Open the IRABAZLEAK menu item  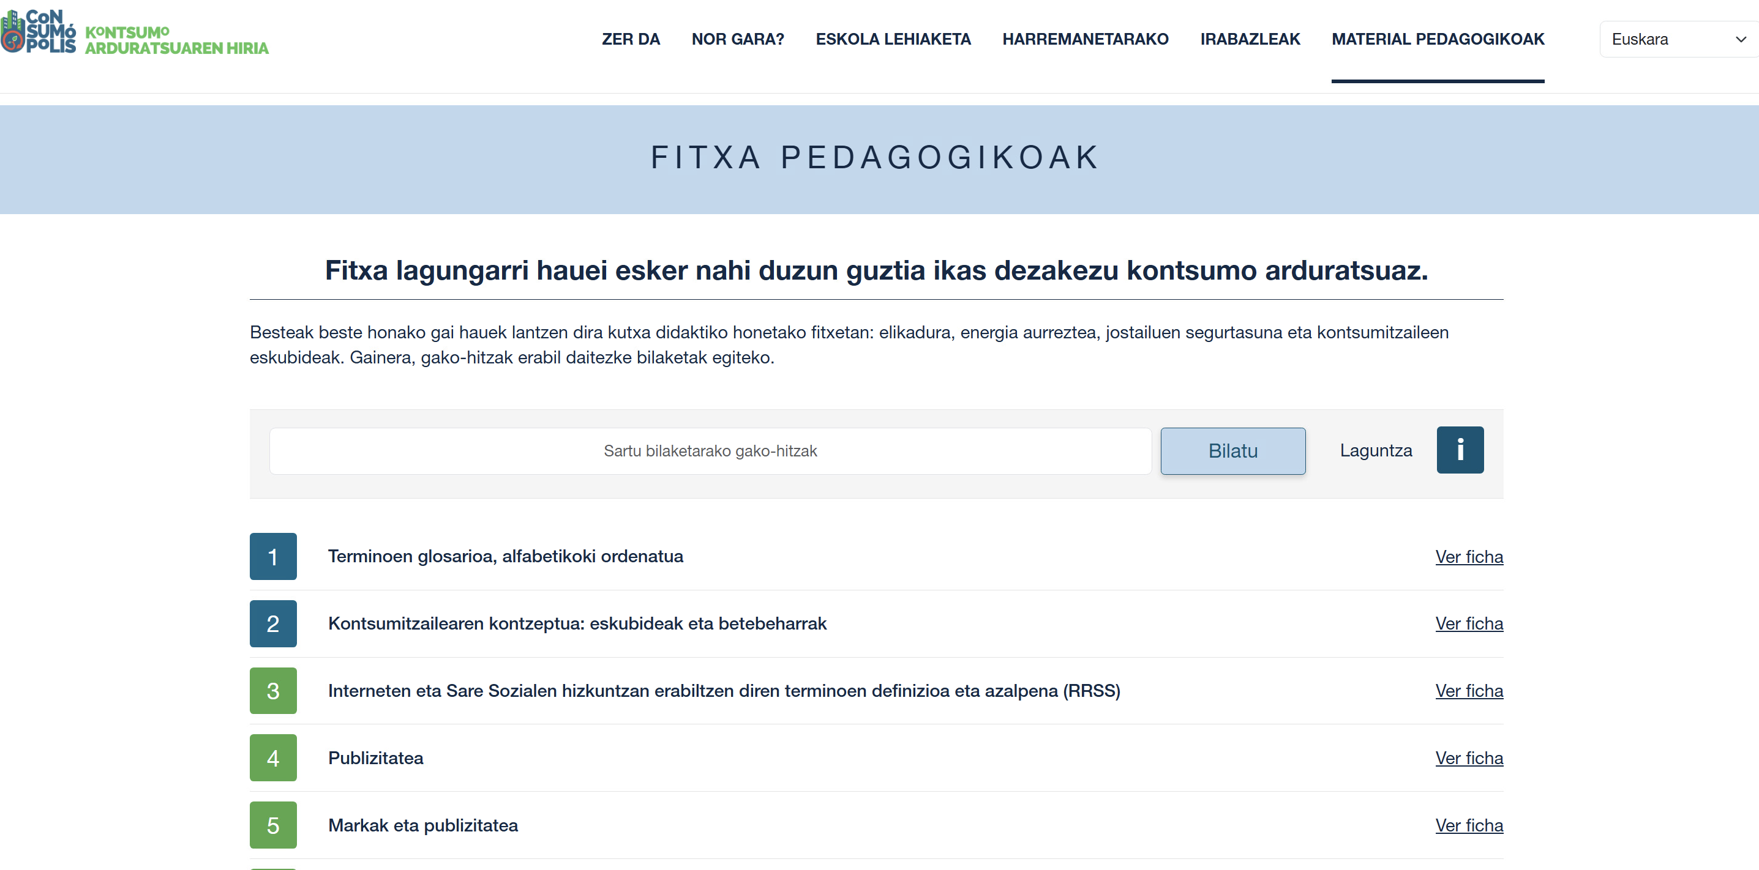click(x=1250, y=39)
